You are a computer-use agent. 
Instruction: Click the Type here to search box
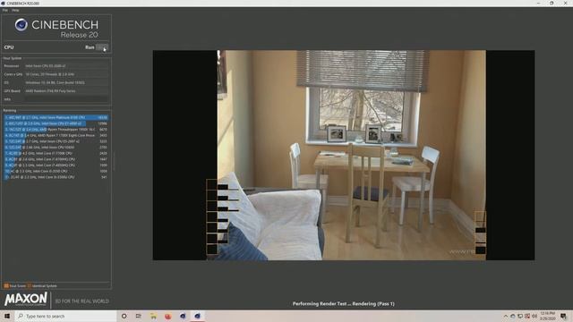65,316
